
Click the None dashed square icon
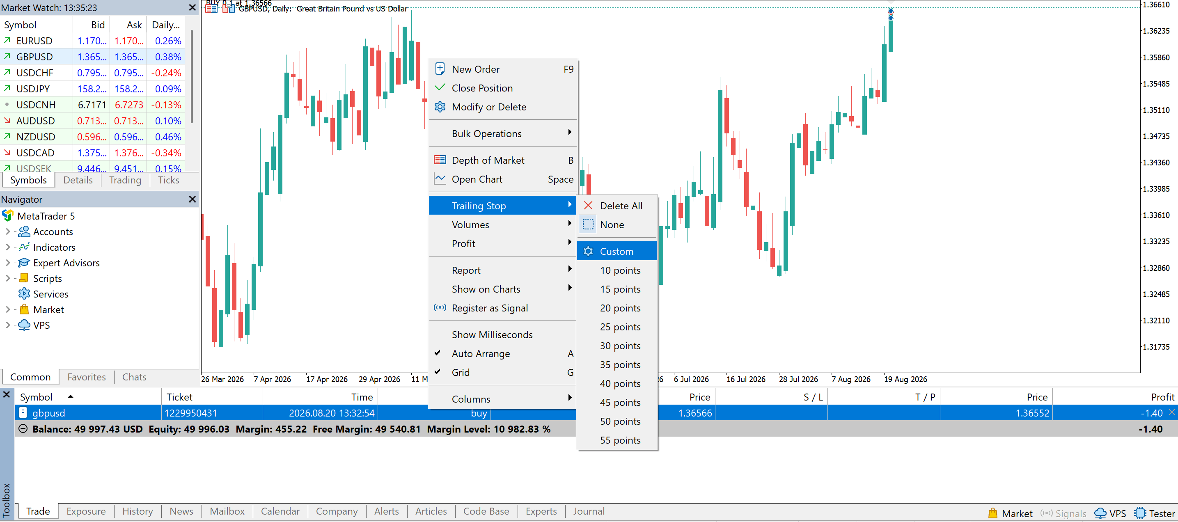click(x=588, y=224)
